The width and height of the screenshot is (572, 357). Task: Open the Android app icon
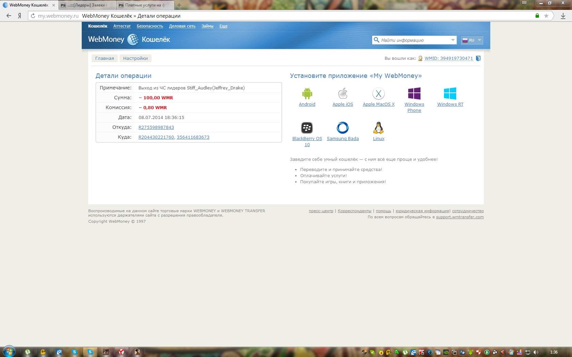pyautogui.click(x=307, y=93)
